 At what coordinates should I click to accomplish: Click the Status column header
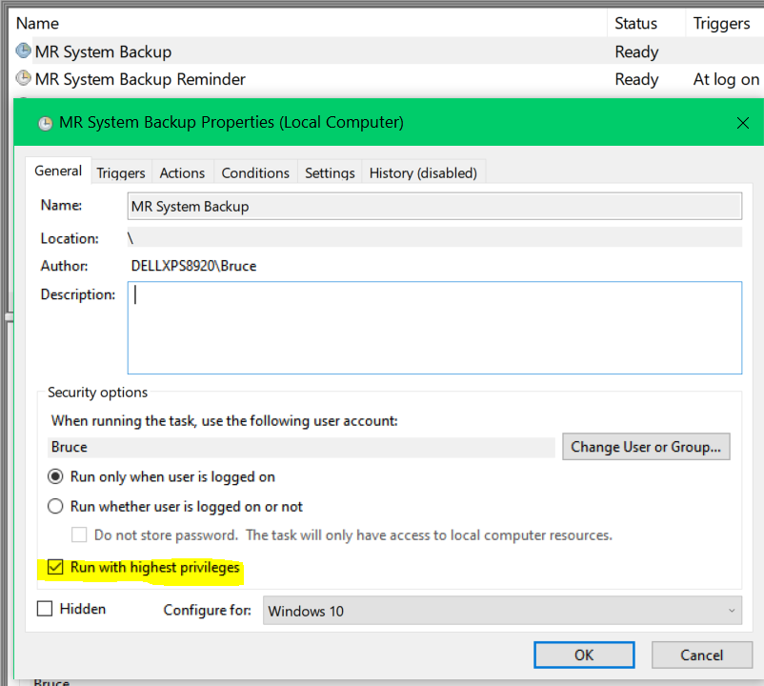(x=635, y=23)
